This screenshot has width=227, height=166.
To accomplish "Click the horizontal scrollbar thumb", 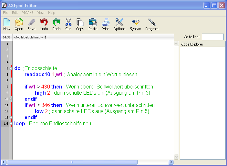I will [72, 162].
